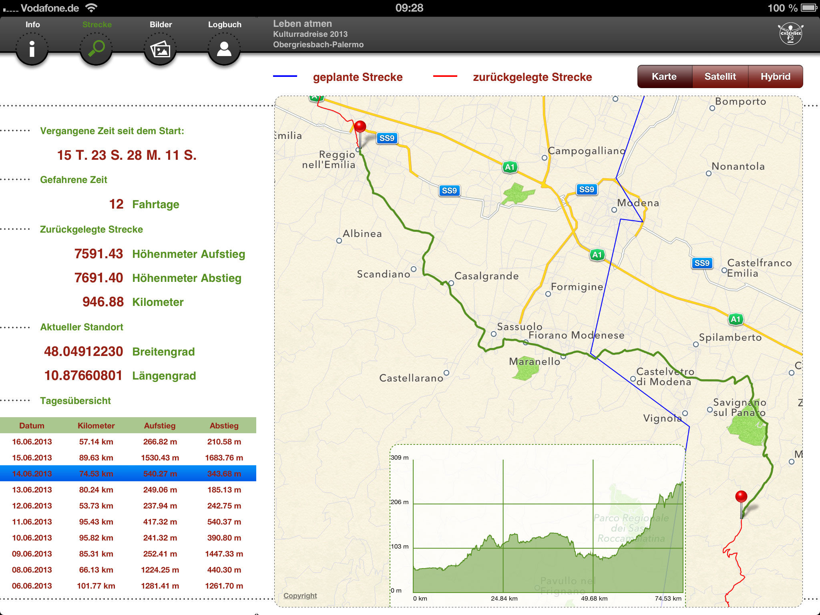Tap the SS9 badge near Castelfranco Emilia
Viewport: 820px width, 615px height.
(702, 263)
